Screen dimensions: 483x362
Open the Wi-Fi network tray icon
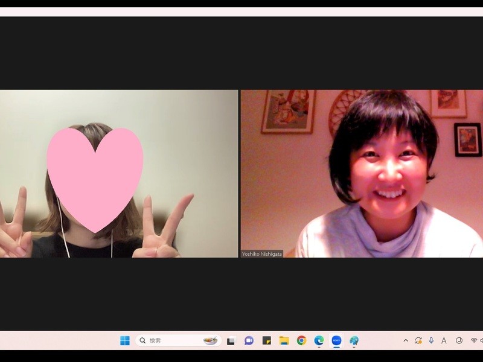click(474, 340)
